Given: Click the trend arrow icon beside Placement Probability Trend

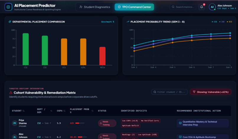Looking at the screenshot, I should [128, 22].
